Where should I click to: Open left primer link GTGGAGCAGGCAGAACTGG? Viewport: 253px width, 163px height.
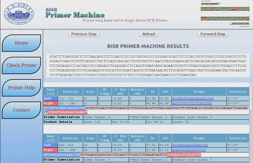coord(190,145)
